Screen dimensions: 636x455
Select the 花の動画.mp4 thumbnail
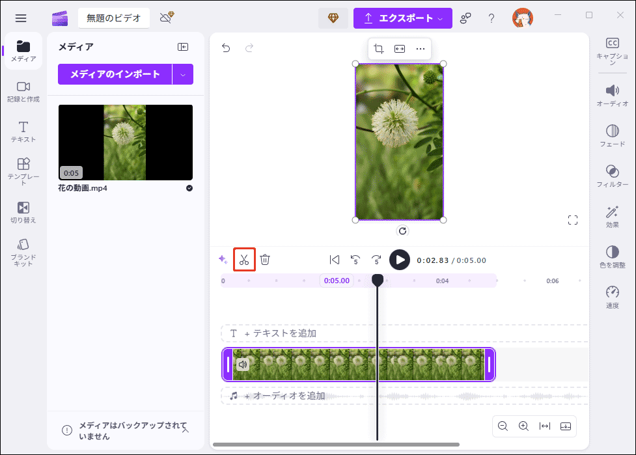126,143
